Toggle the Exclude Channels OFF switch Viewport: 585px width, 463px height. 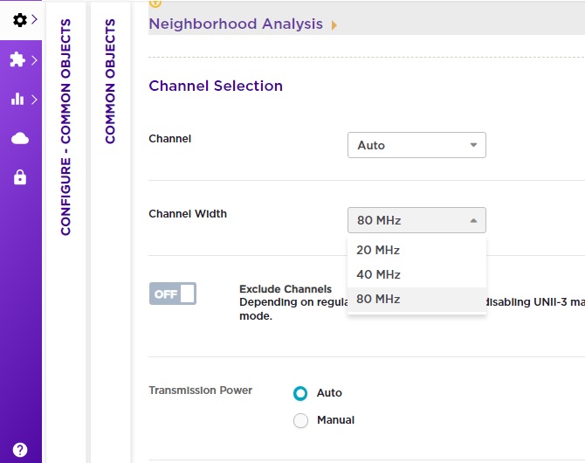click(x=173, y=294)
